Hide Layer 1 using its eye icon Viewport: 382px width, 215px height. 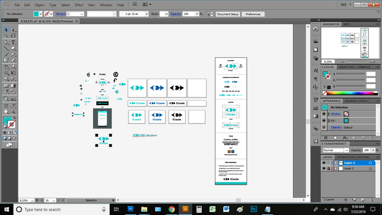point(324,163)
